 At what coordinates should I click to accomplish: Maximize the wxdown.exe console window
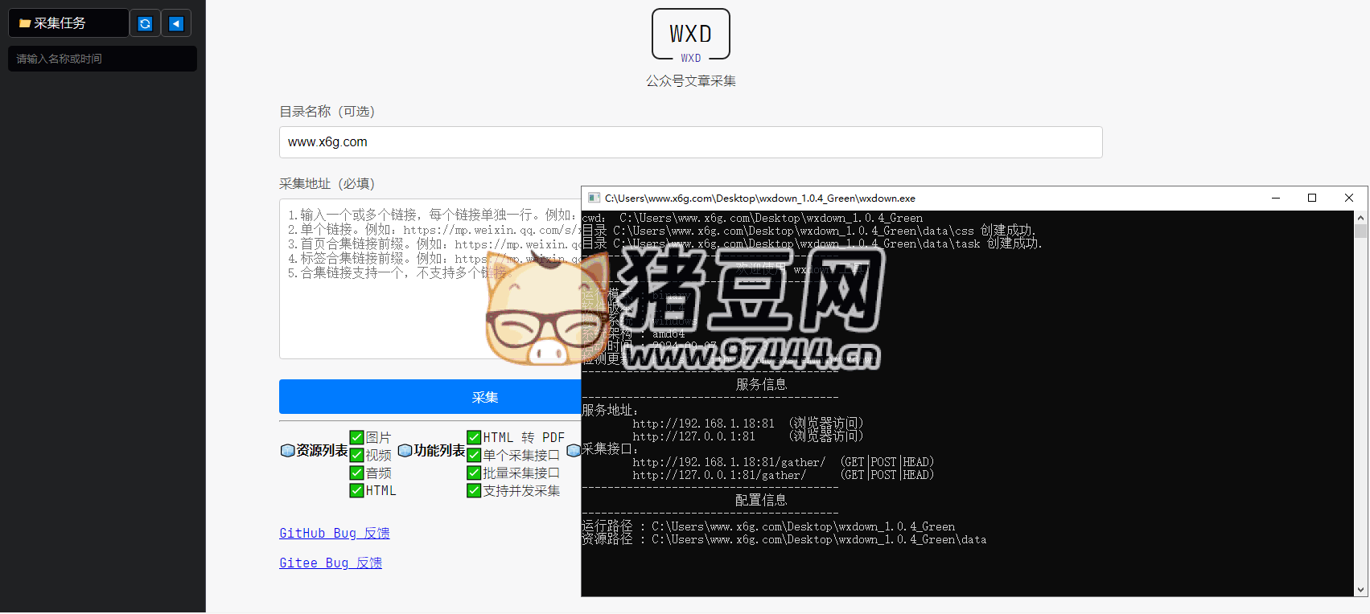(1312, 199)
